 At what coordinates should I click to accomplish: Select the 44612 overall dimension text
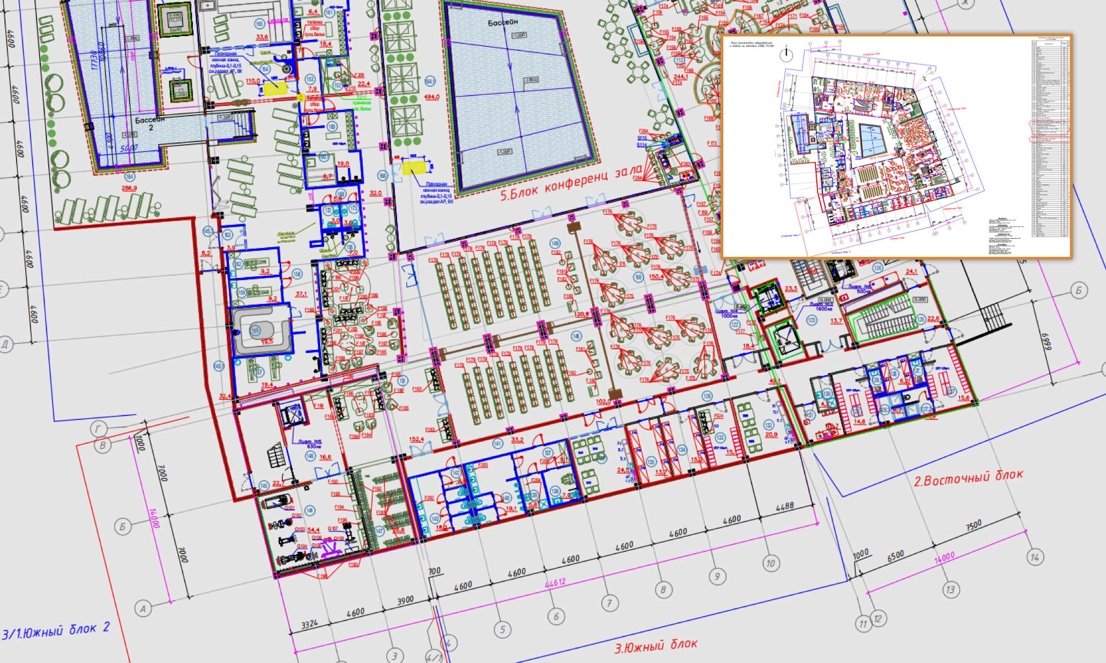click(x=555, y=584)
